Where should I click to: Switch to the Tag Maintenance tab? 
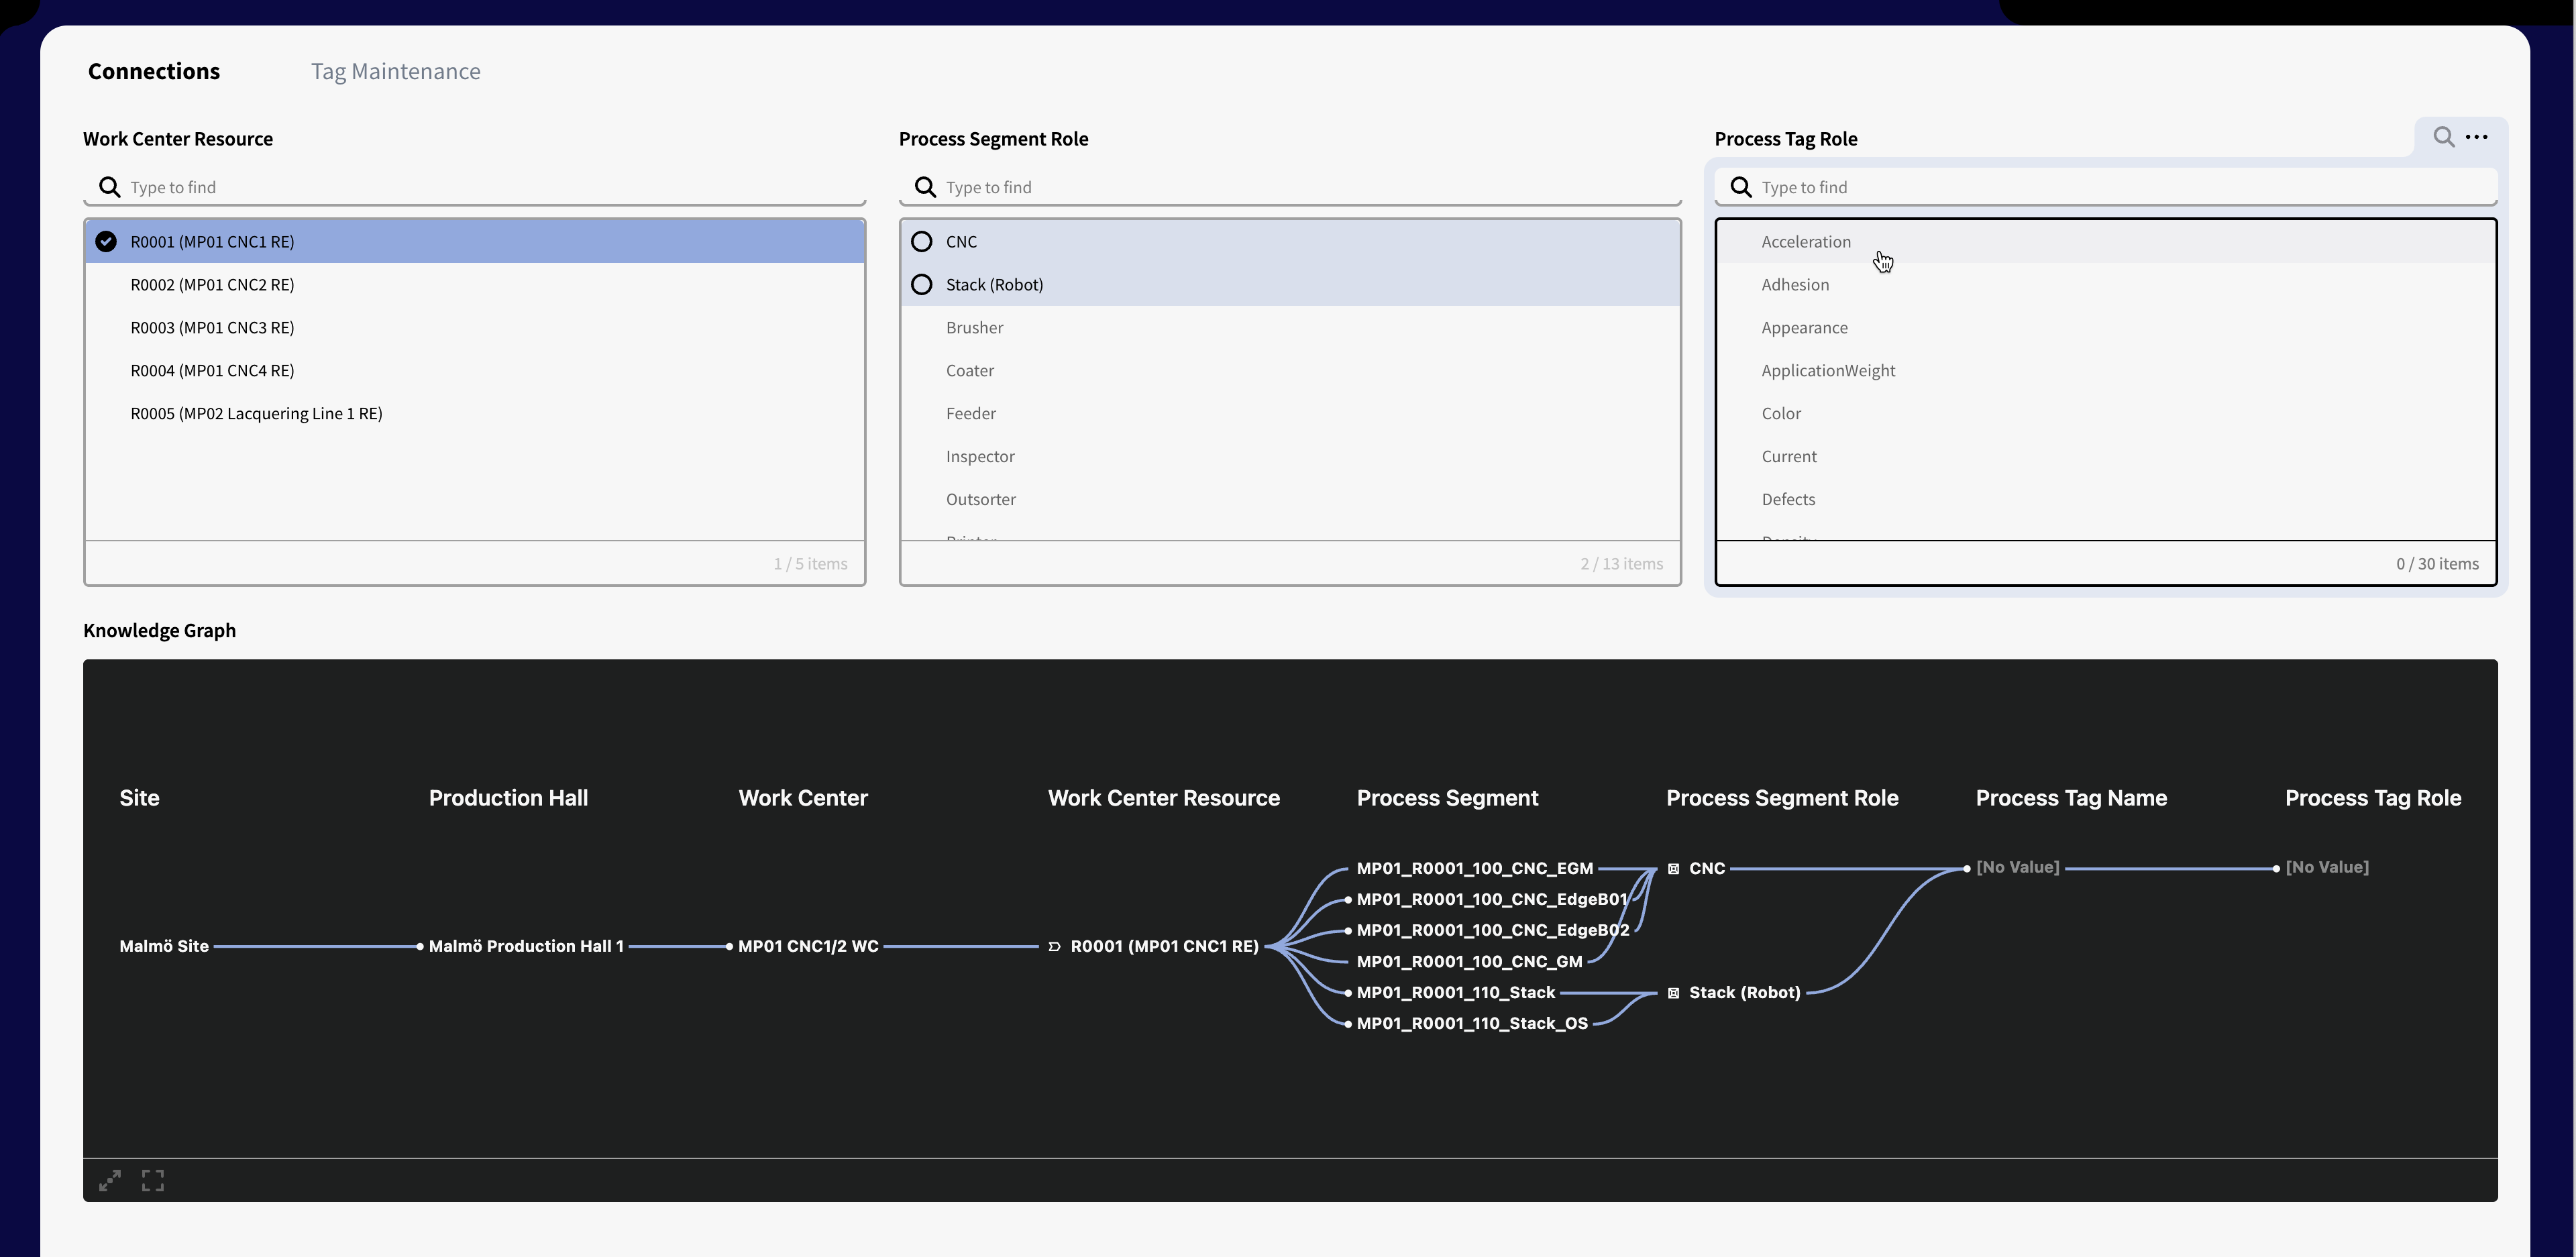coord(395,71)
